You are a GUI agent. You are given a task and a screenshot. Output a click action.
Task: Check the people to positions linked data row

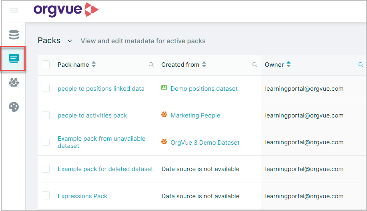click(x=46, y=88)
